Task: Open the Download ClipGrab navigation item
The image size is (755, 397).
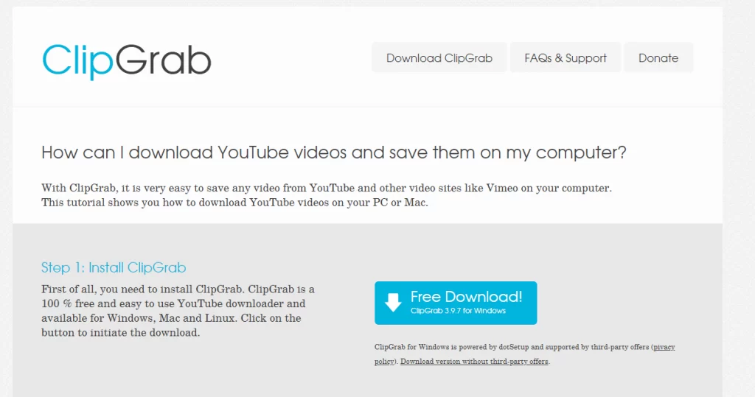Action: 439,57
